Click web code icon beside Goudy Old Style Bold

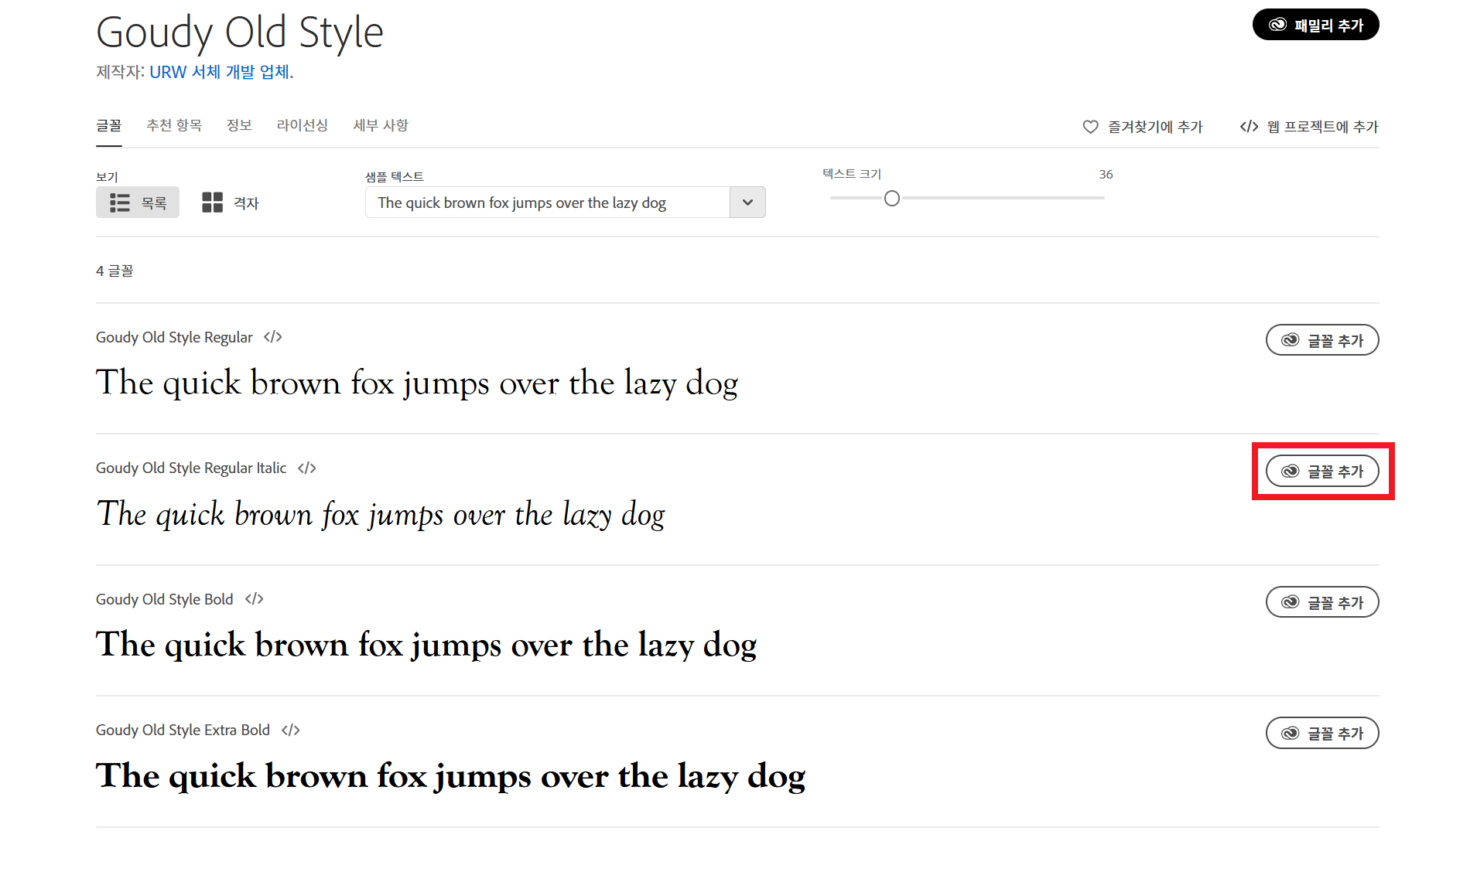point(255,599)
